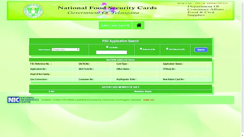Screen dimensions: 244x137
Task: Click the FSC reference number input field
Action: (x=111, y=52)
